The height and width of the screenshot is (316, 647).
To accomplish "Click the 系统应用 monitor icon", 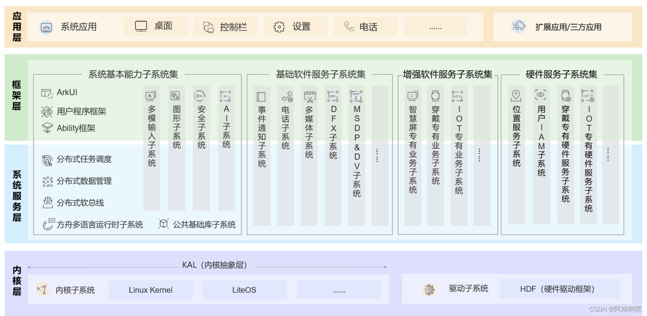I will click(x=47, y=27).
